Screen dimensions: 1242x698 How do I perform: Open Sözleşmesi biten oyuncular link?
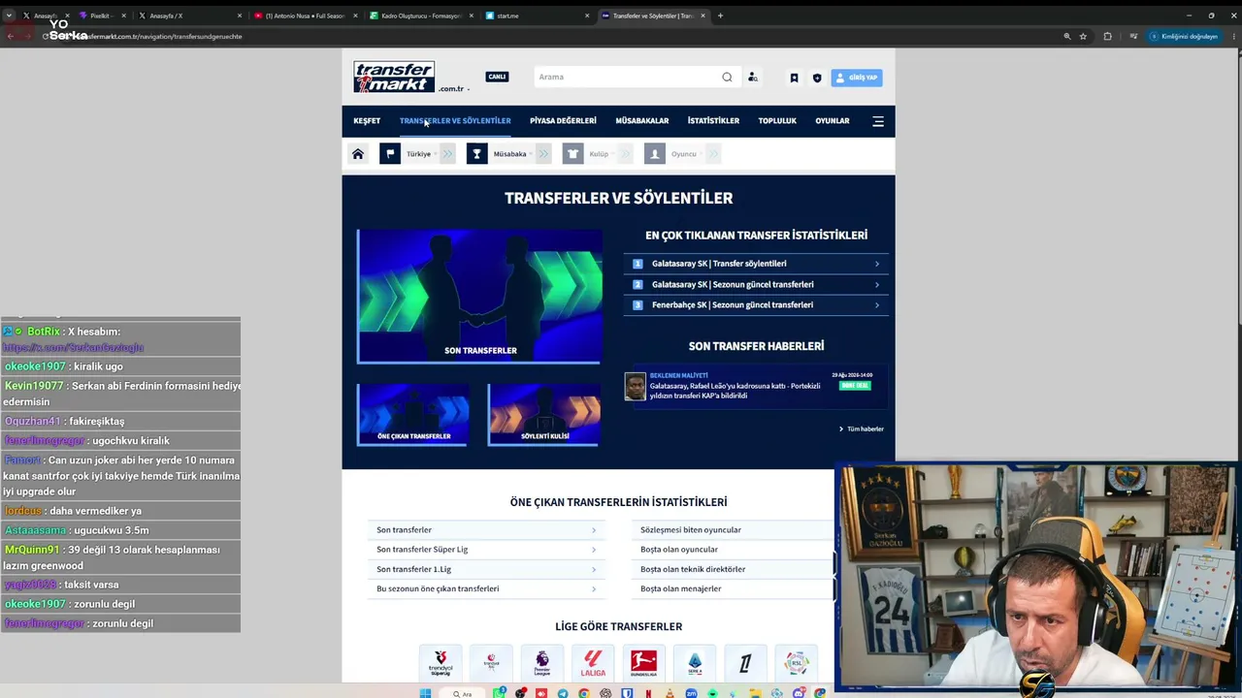[x=691, y=530]
